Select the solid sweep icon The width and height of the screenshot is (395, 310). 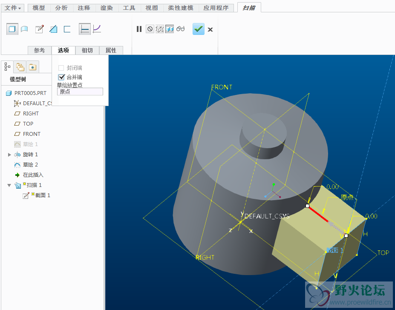coord(12,29)
